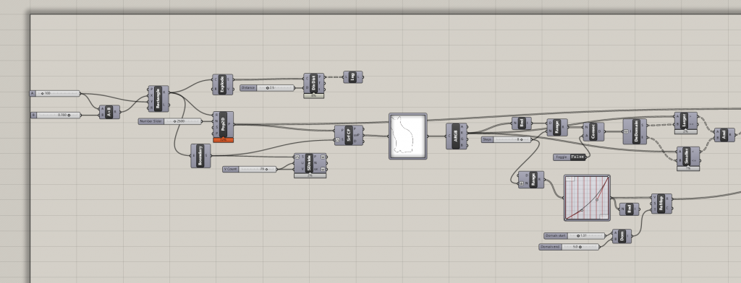Viewport: 741px width, 283px height.
Task: Select the And gate component
Action: click(724, 135)
